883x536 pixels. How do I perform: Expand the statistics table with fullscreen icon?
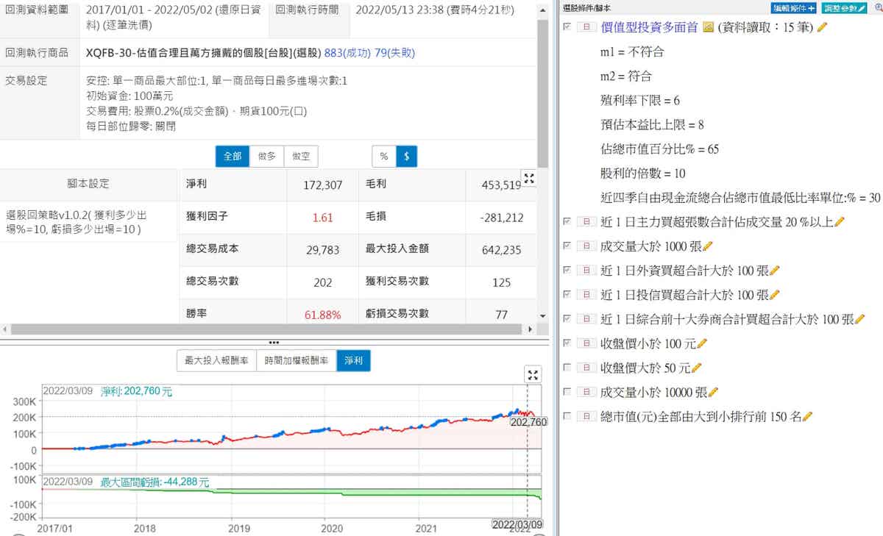[528, 178]
